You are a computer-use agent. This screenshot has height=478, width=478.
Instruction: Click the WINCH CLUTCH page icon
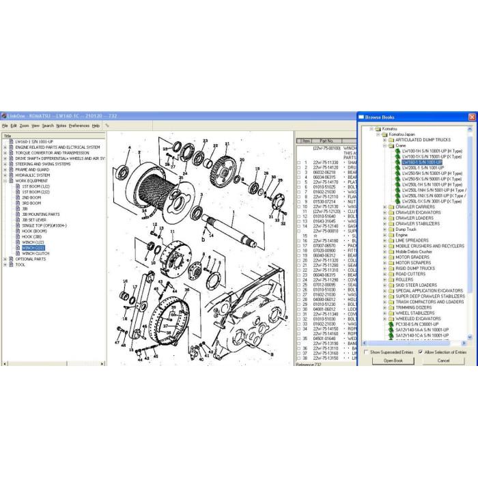[x=18, y=253]
